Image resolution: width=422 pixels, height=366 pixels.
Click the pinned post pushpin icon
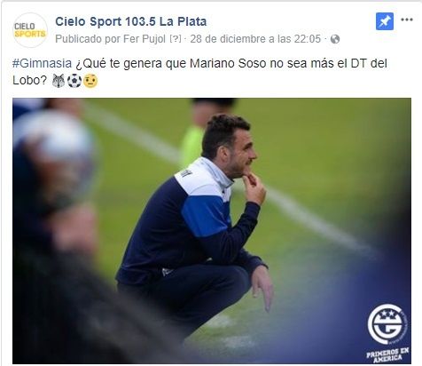tap(385, 21)
